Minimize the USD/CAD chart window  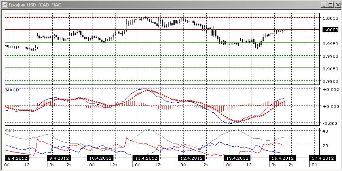tap(324, 4)
